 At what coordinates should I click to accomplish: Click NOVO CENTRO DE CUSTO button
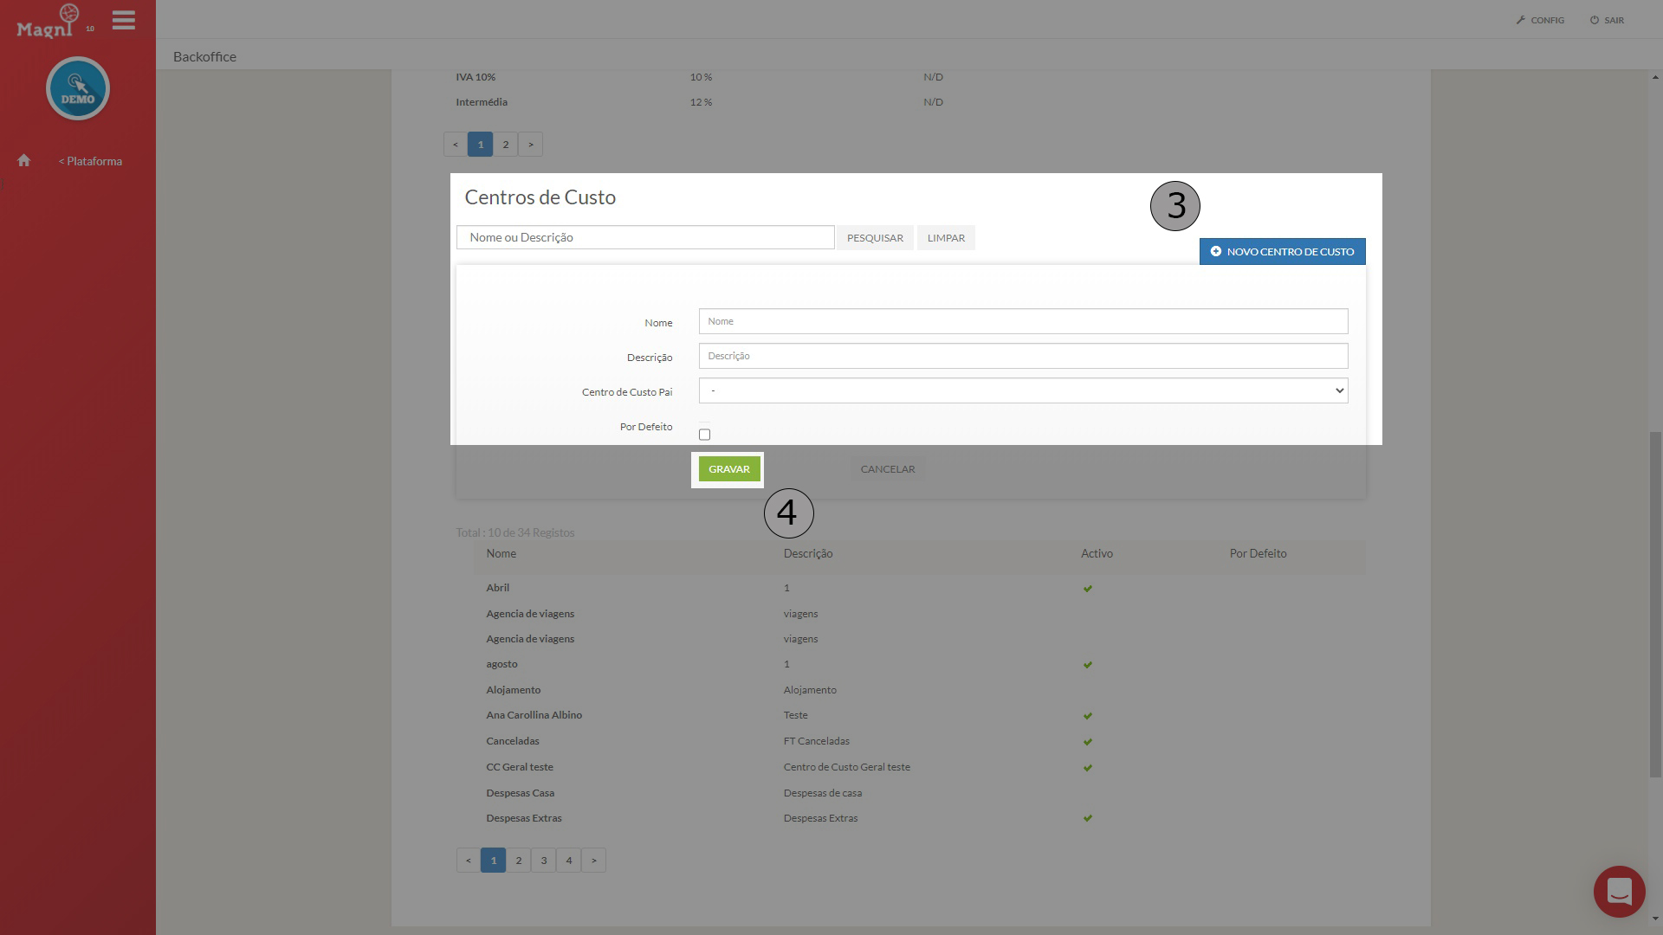pyautogui.click(x=1282, y=251)
